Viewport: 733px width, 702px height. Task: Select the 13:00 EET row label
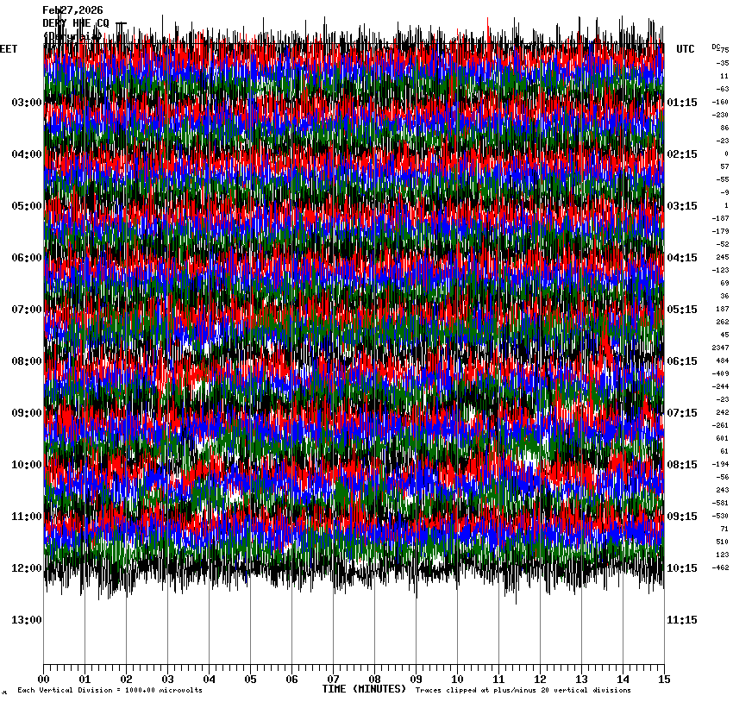(26, 620)
